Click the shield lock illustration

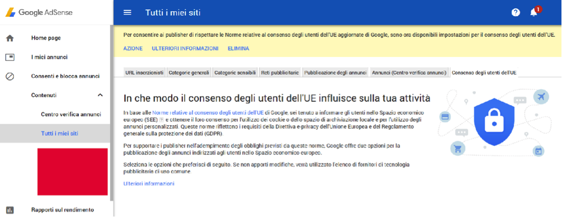(494, 122)
